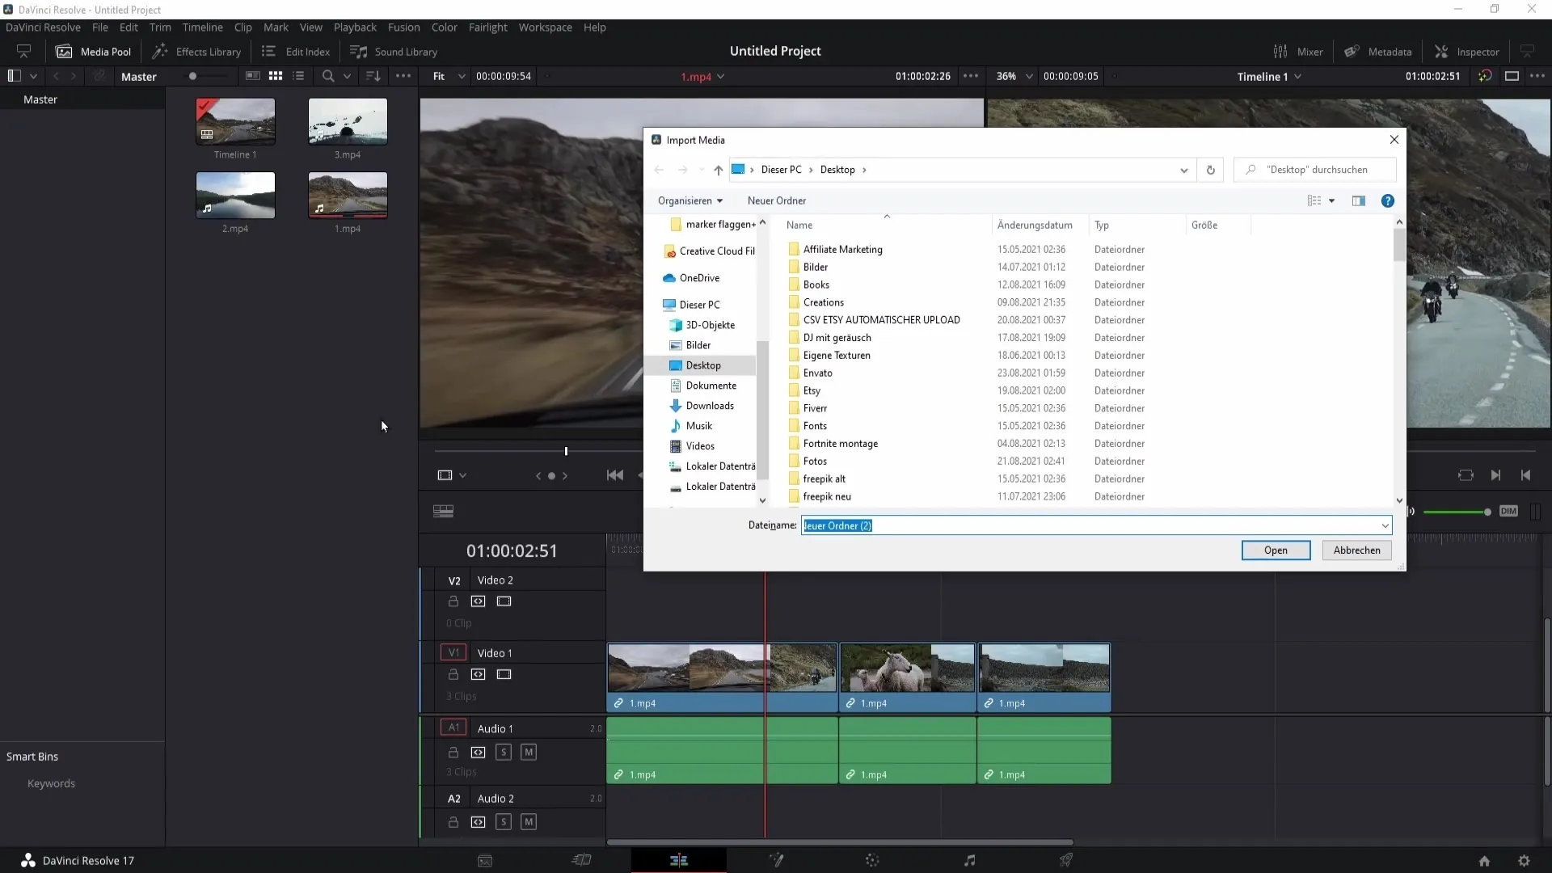Screen dimensions: 1552x873
Task: Toggle lock on Video 1 track
Action: tap(453, 674)
